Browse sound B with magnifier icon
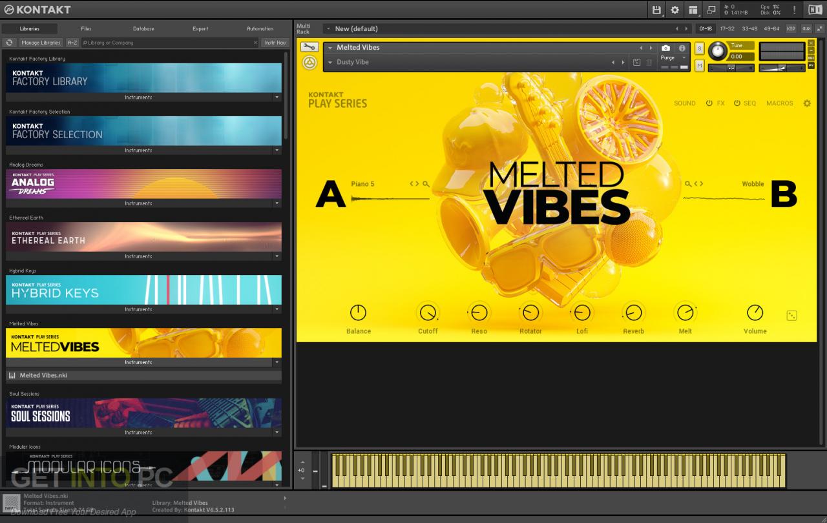 coord(689,184)
